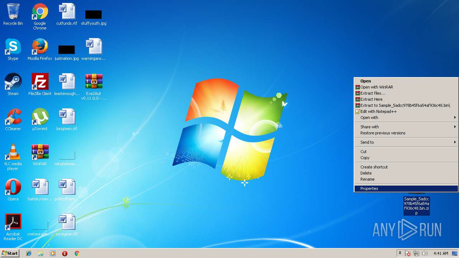The image size is (459, 258).
Task: Choose Open with WinRAR
Action: click(406, 87)
